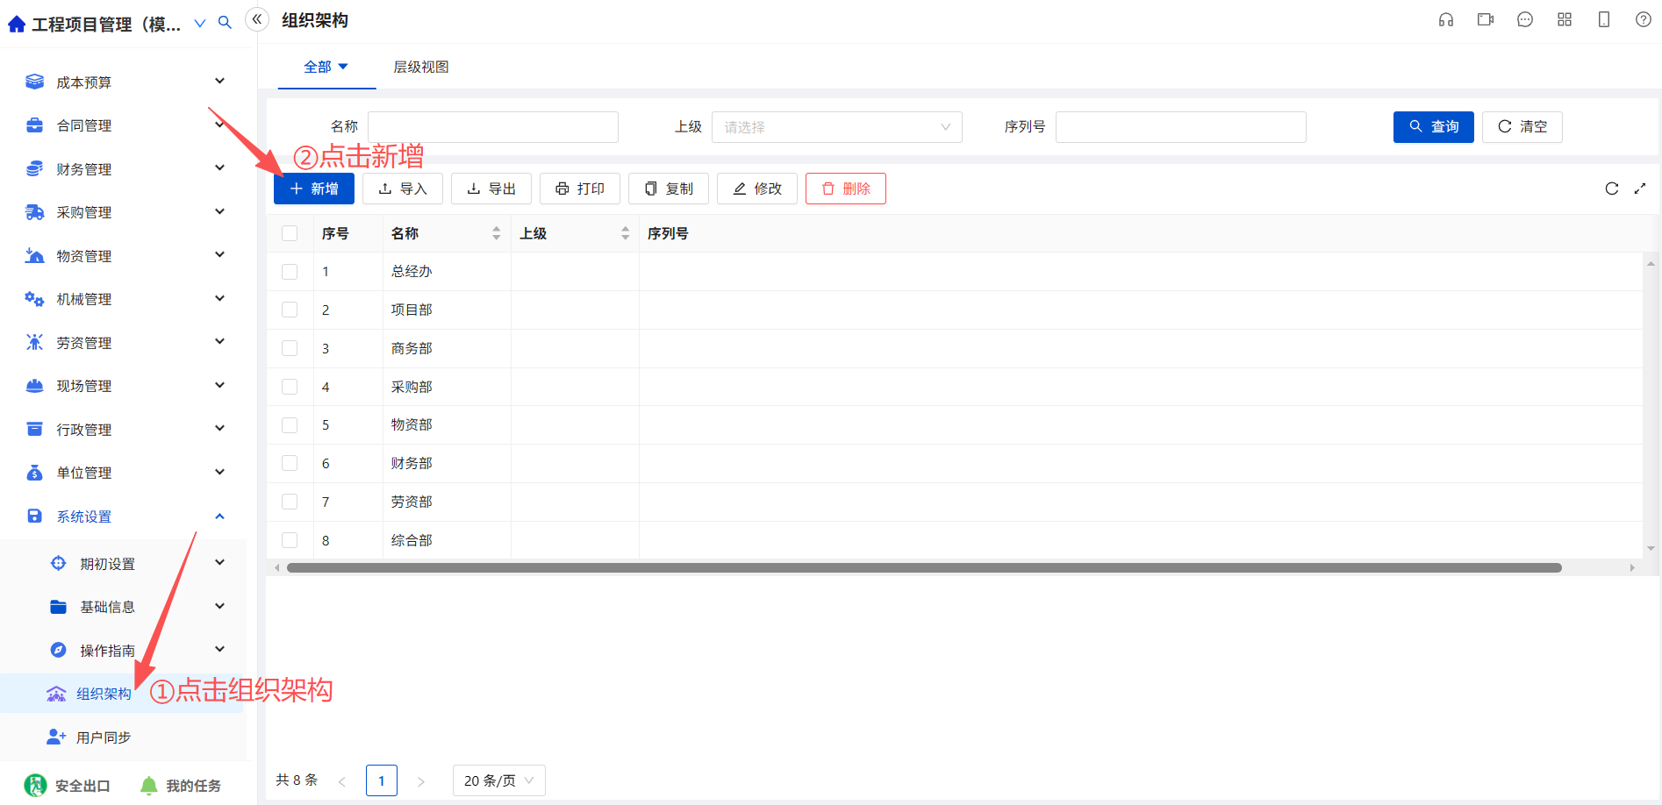Switch to the 层级视图 tab
This screenshot has width=1662, height=805.
(x=421, y=67)
